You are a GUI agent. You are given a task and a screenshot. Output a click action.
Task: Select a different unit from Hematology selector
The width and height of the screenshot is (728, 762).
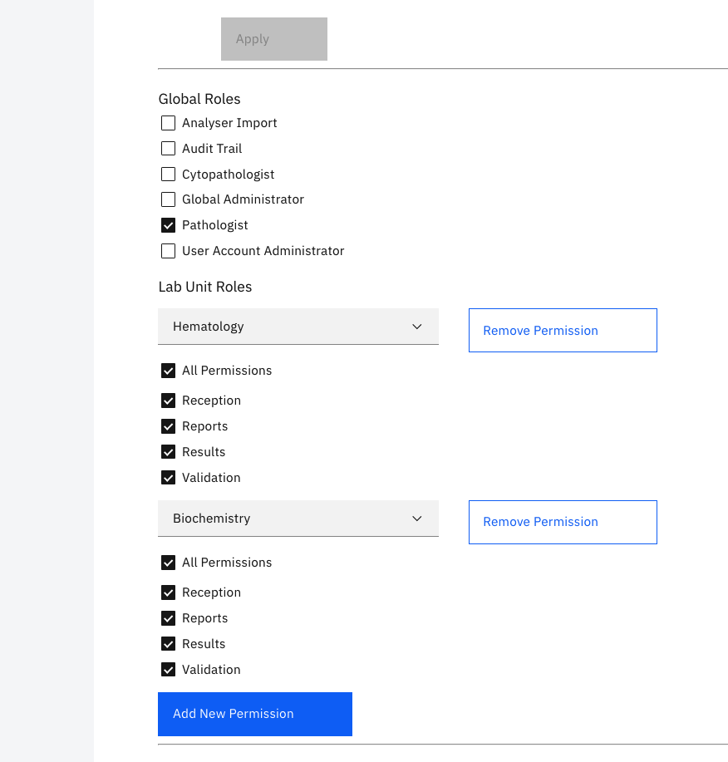pos(298,326)
